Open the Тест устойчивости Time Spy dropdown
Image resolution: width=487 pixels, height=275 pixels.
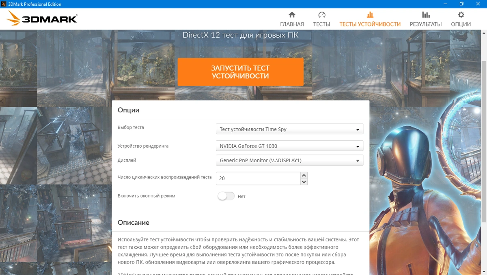click(x=289, y=129)
